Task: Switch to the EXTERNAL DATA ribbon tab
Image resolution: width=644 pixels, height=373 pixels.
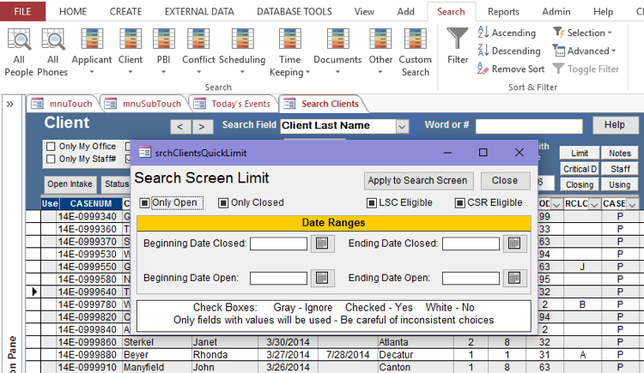Action: (x=199, y=11)
